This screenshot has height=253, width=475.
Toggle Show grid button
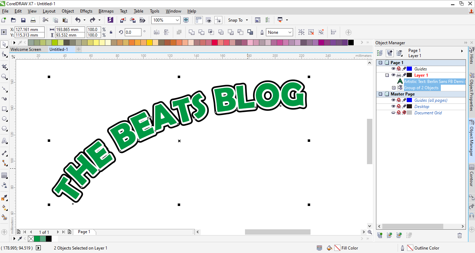click(x=208, y=20)
